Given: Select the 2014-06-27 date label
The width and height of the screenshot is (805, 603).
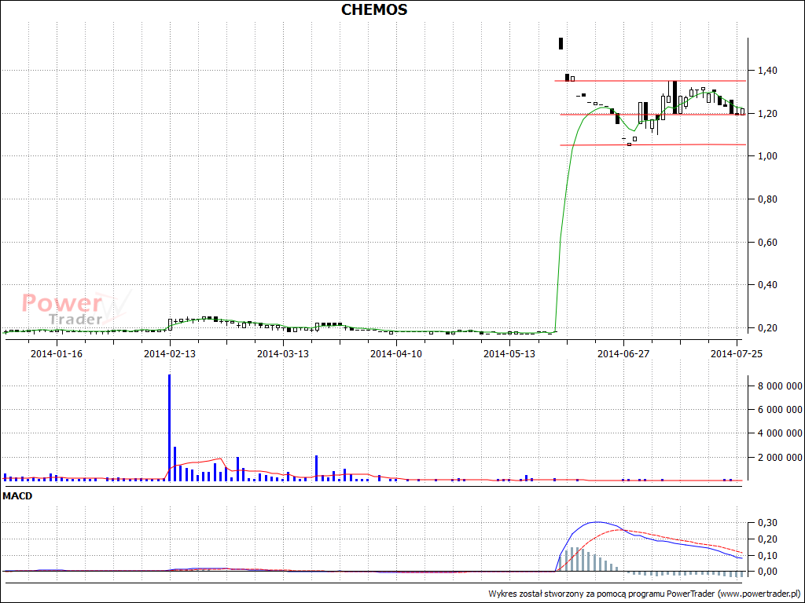Looking at the screenshot, I should pos(623,354).
